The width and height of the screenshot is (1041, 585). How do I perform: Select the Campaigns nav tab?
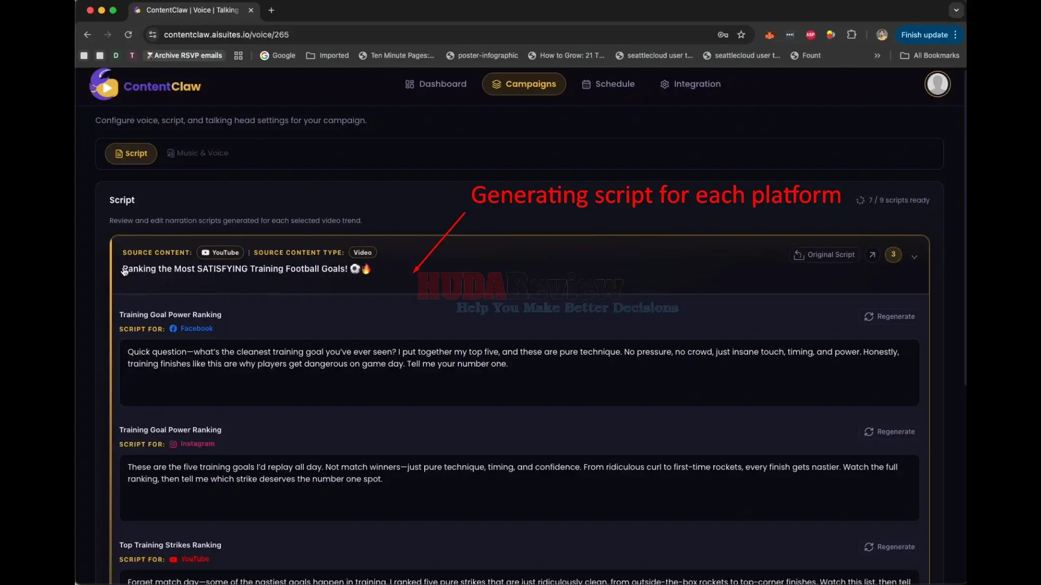[524, 84]
